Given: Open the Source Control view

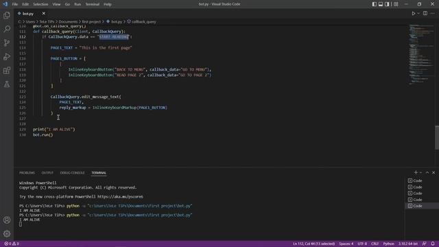Looking at the screenshot, I should (x=7, y=43).
